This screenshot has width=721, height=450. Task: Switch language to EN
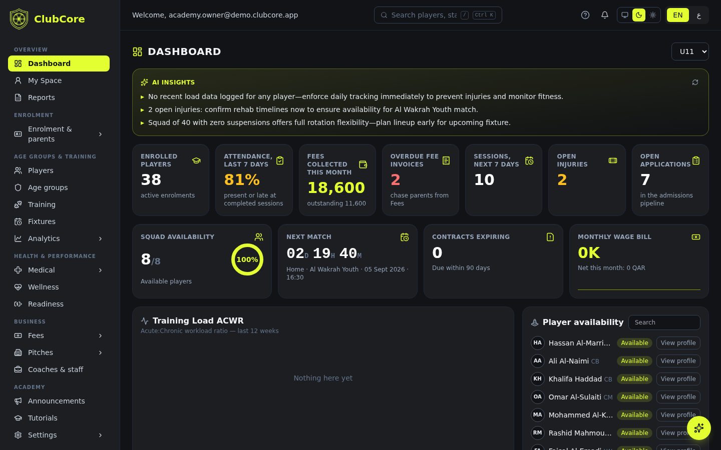point(678,15)
